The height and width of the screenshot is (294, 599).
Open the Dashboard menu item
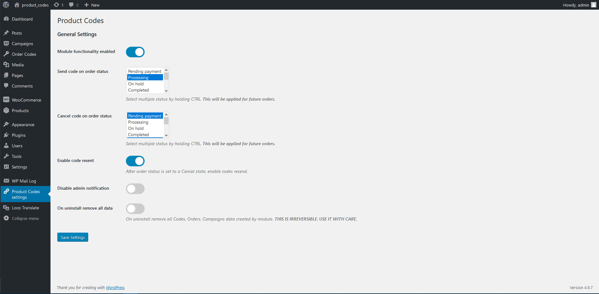[25, 19]
